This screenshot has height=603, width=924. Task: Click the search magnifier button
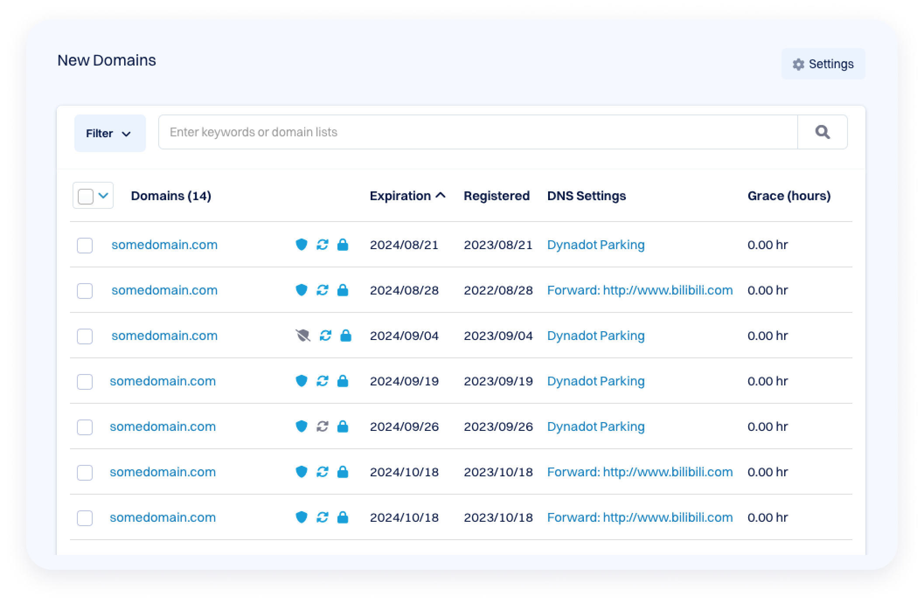[822, 132]
